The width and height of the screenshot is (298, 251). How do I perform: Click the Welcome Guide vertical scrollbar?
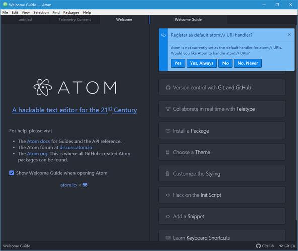click(x=296, y=122)
